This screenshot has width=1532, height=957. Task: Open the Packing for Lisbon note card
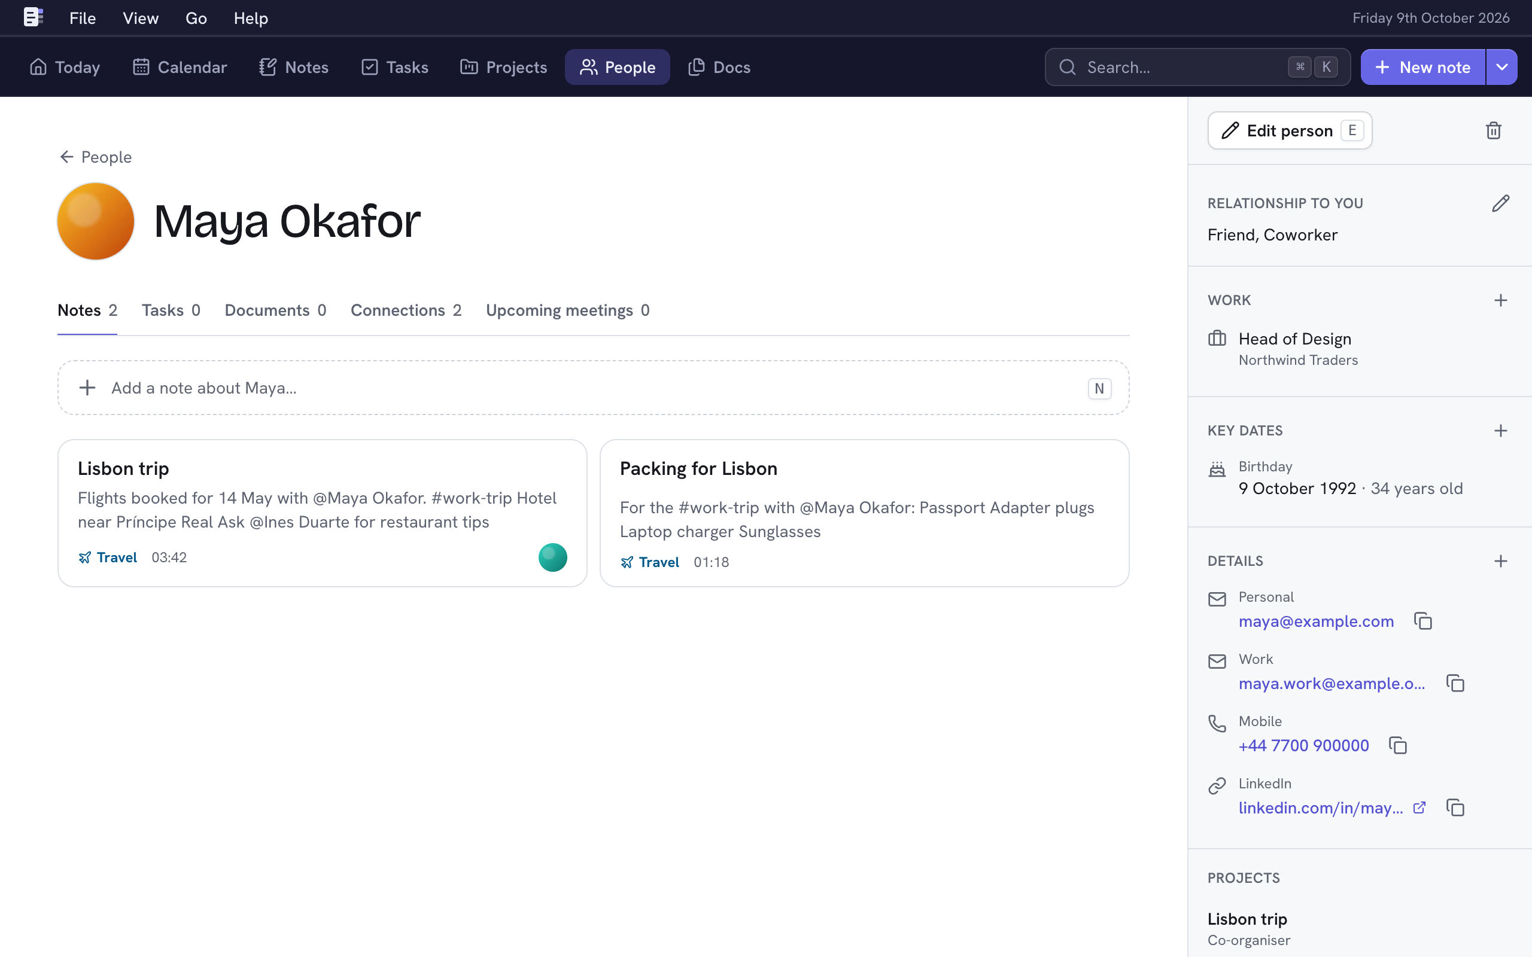[864, 513]
